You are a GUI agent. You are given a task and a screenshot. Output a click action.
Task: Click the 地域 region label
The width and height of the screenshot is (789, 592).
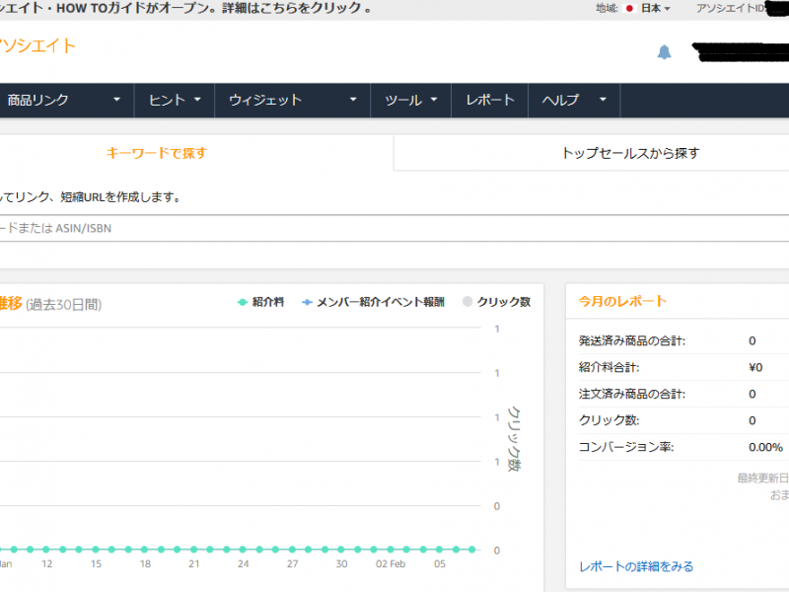[607, 9]
